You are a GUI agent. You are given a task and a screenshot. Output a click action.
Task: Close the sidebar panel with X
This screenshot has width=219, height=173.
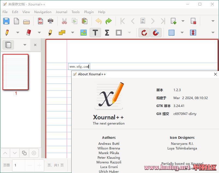[35, 45]
